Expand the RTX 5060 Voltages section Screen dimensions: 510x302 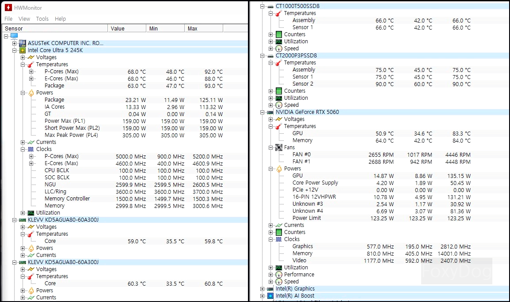coord(270,119)
